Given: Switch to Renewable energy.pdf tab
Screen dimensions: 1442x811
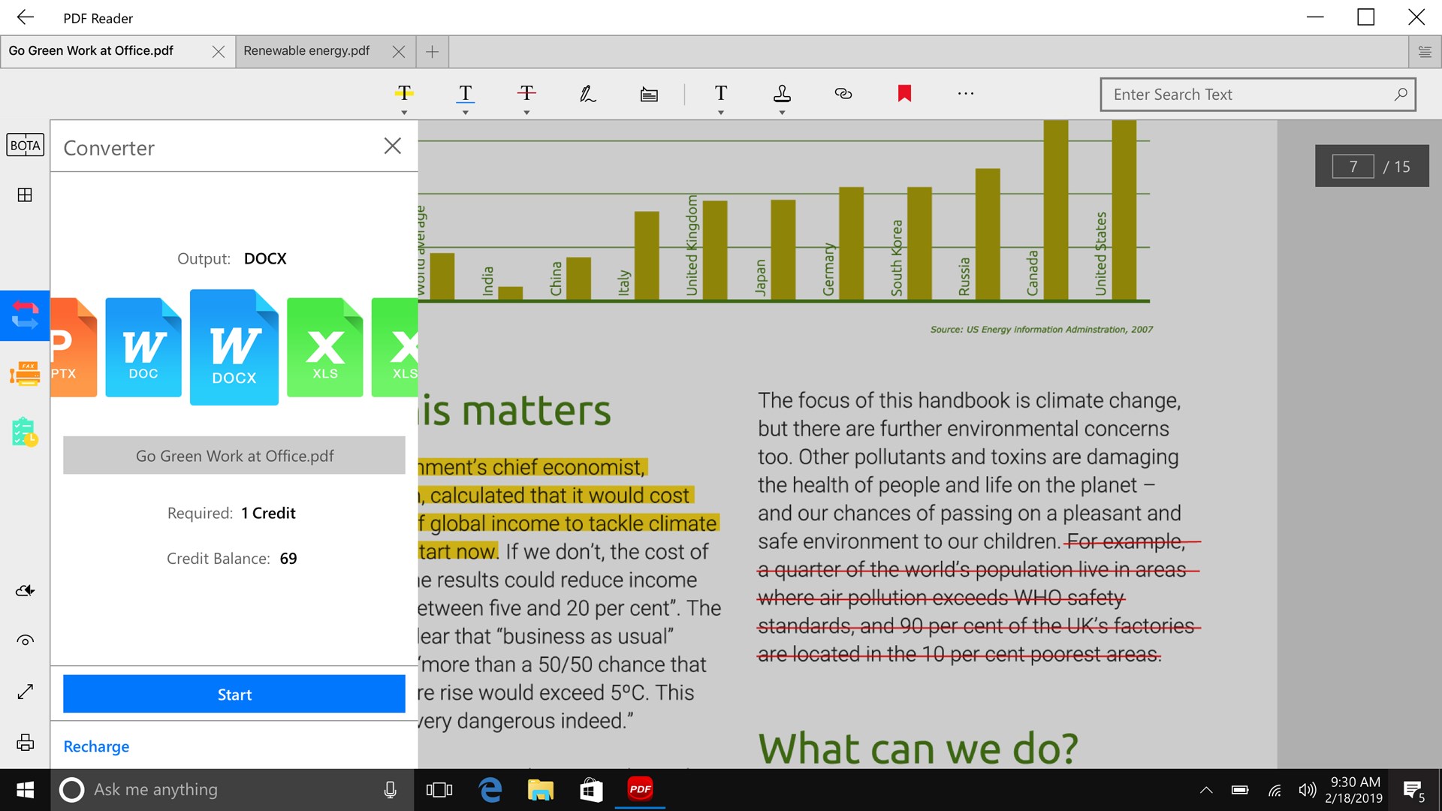Looking at the screenshot, I should [306, 51].
